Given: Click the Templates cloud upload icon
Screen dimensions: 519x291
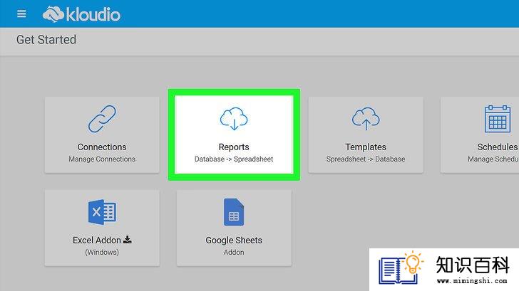Looking at the screenshot, I should point(366,119).
